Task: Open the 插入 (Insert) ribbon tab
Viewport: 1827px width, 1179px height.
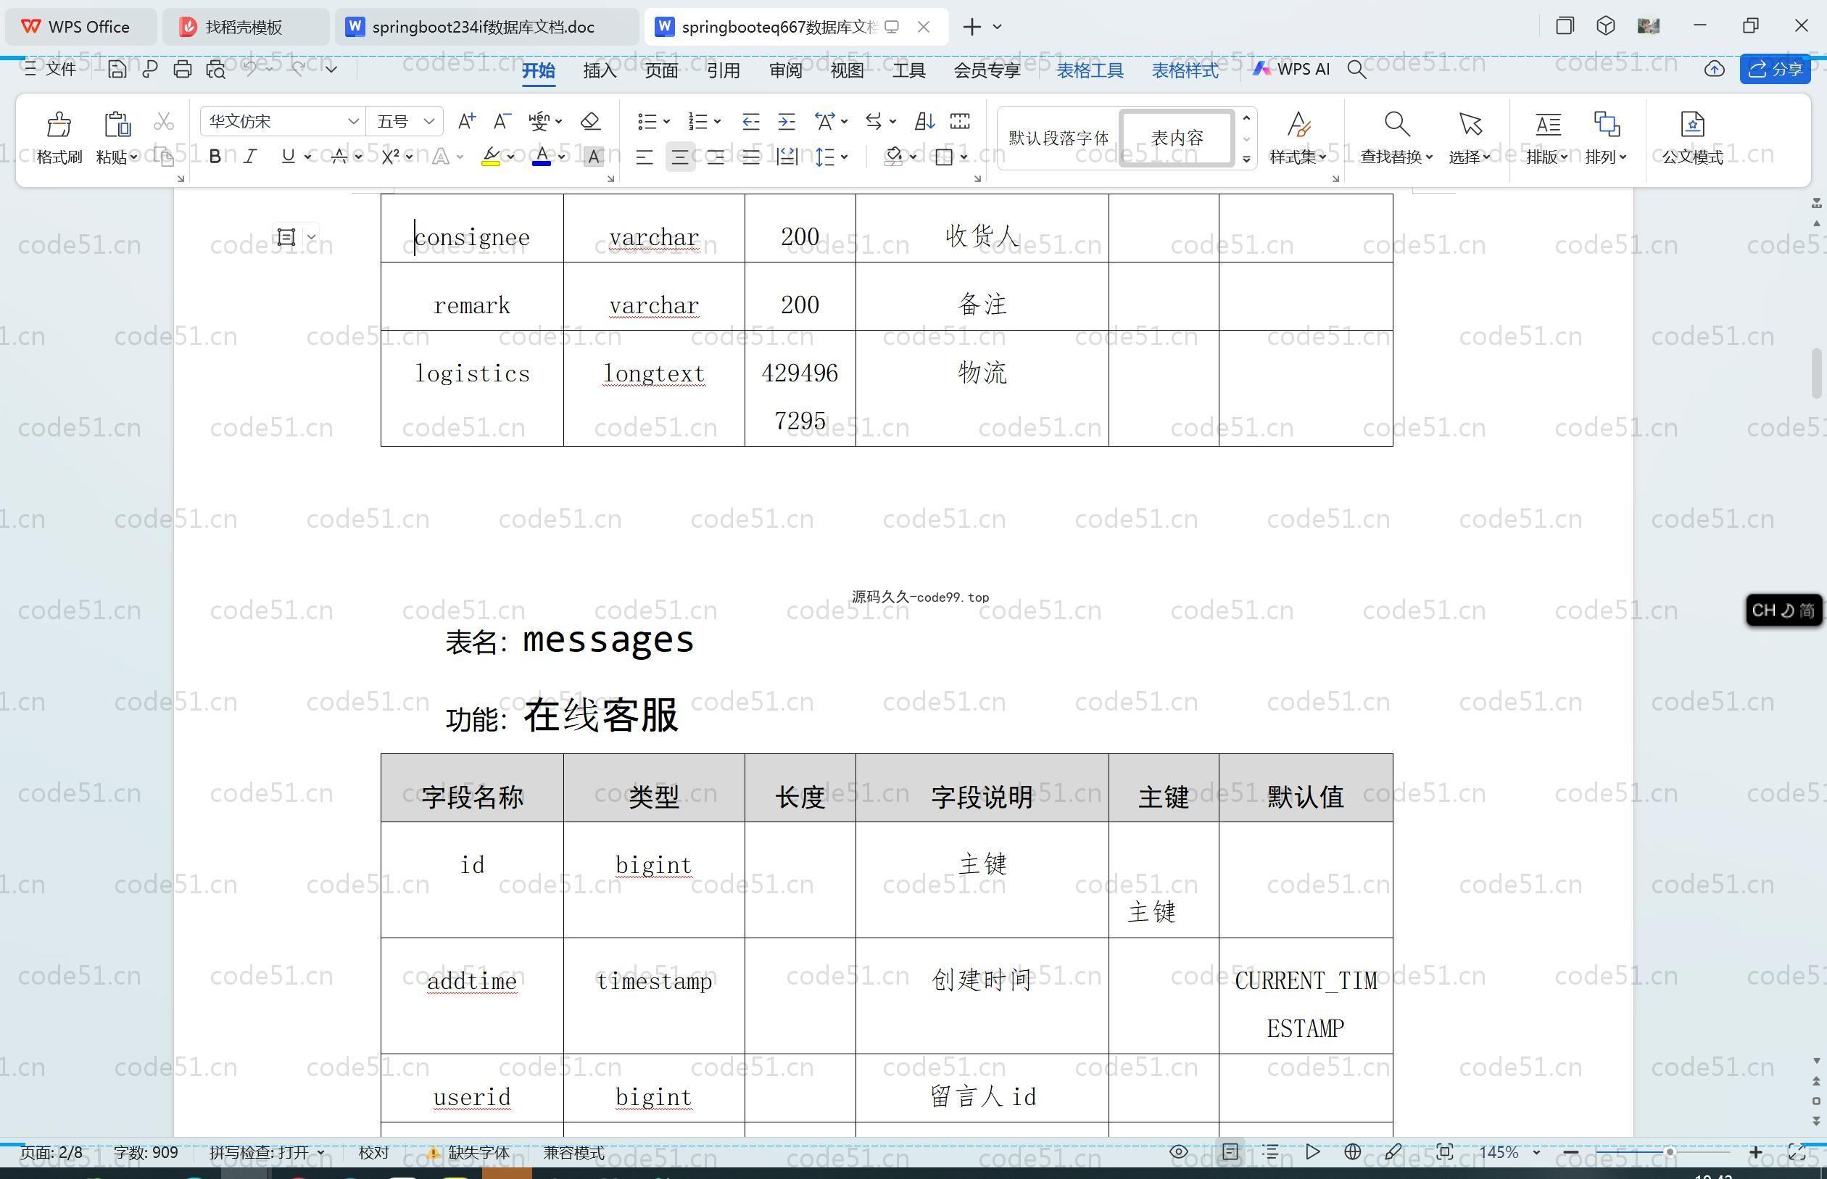Action: (x=600, y=70)
